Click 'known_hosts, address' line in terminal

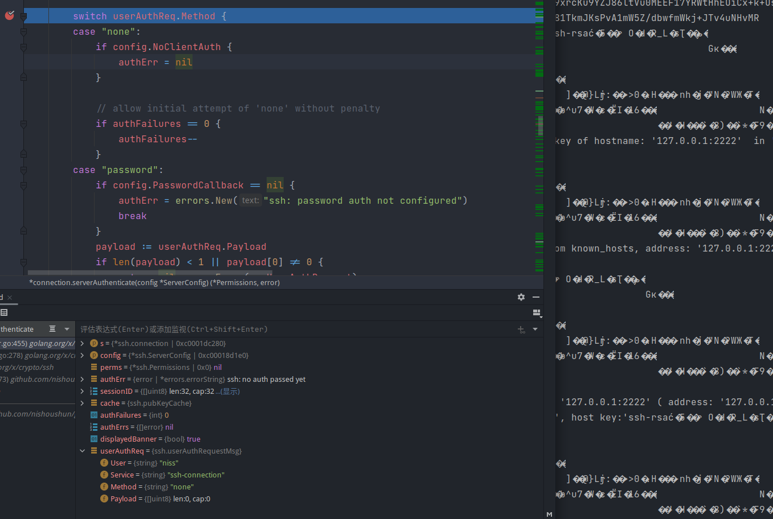664,248
